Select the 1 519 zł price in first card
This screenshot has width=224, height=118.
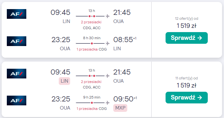[x=187, y=26]
